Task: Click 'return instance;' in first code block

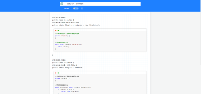Action: [x=63, y=47]
